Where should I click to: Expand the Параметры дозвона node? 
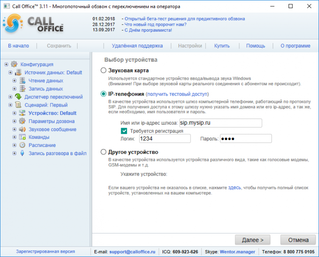click(14, 121)
